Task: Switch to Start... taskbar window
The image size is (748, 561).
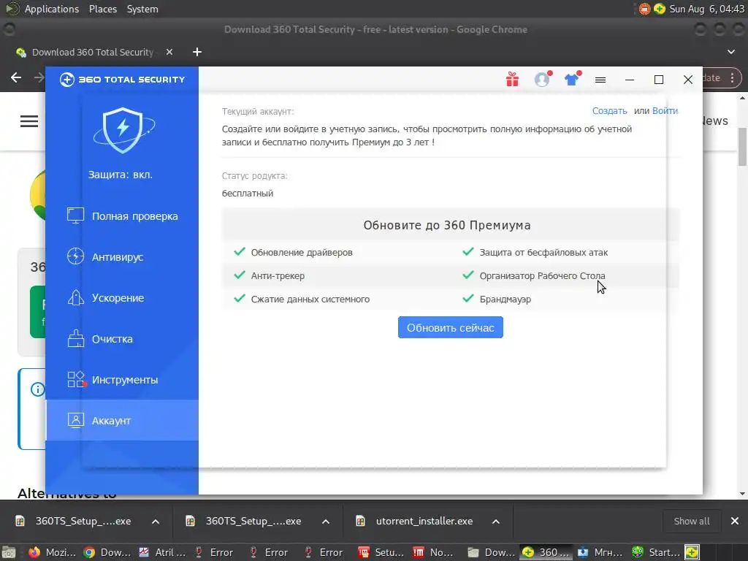Action: (655, 552)
